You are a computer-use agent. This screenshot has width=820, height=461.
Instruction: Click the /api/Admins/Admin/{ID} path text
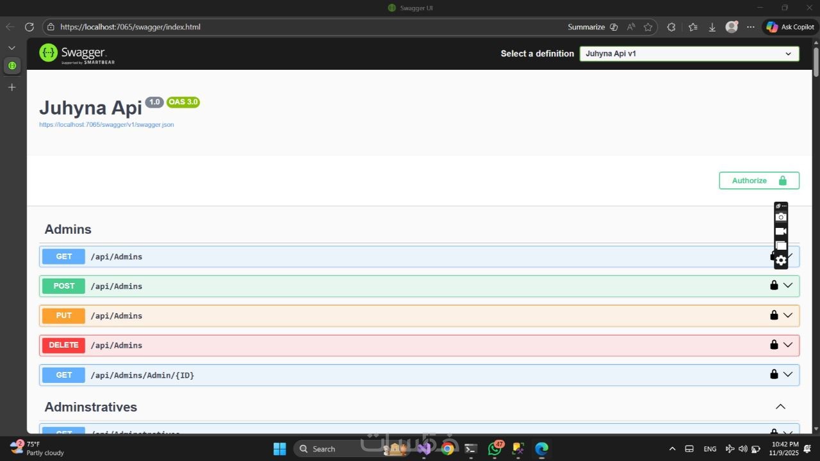tap(142, 375)
